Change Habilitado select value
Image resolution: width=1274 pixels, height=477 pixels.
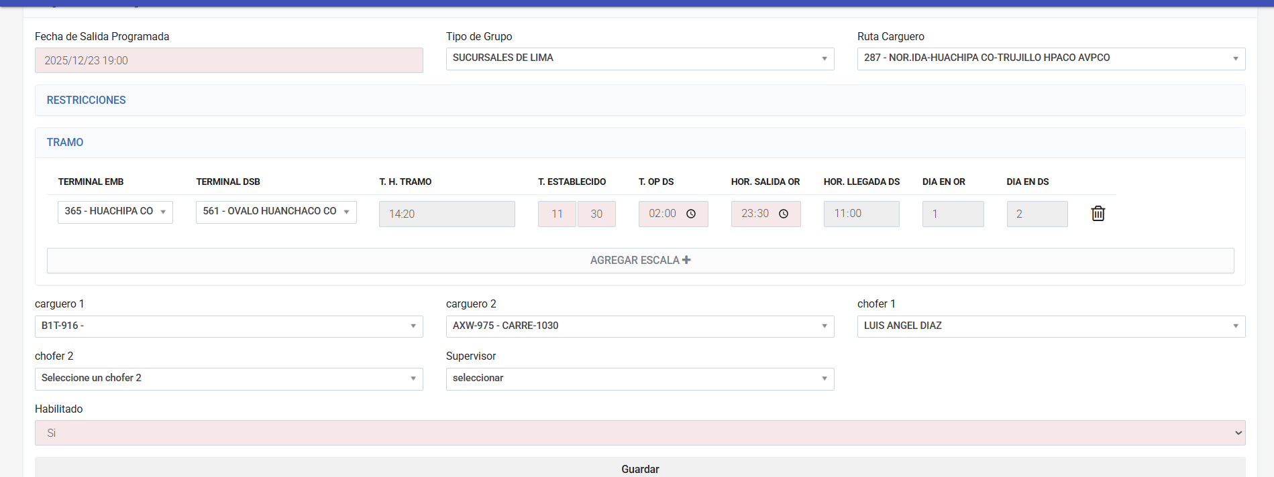tap(639, 433)
